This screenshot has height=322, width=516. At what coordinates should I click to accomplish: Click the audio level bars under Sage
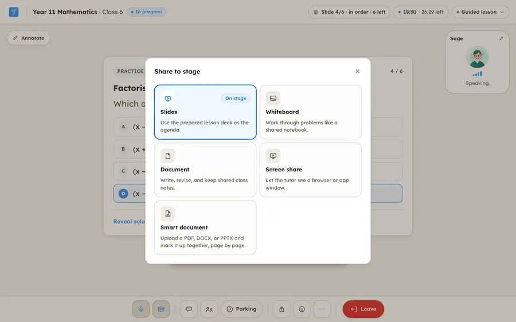tap(477, 74)
